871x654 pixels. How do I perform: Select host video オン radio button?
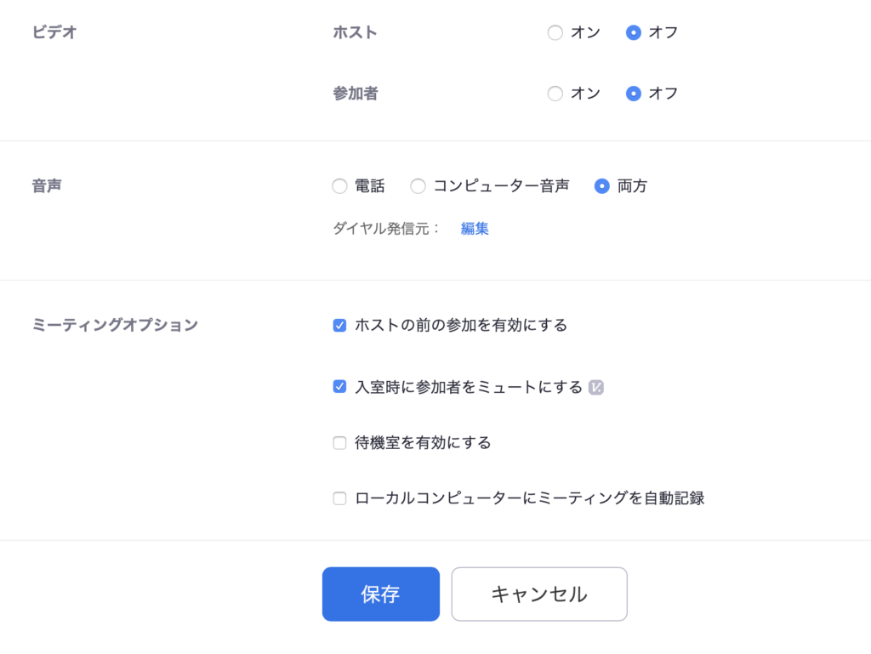(555, 33)
